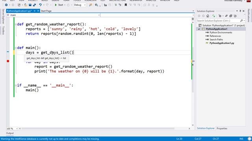The image size is (252, 141).
Task: Start debugging with the Start button
Action: click(x=59, y=5)
